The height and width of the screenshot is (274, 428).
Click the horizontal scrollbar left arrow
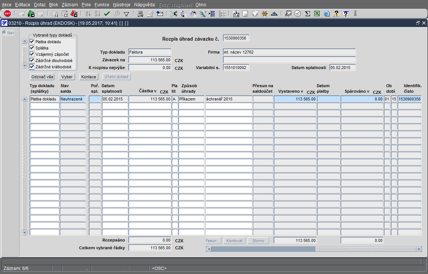click(x=208, y=249)
